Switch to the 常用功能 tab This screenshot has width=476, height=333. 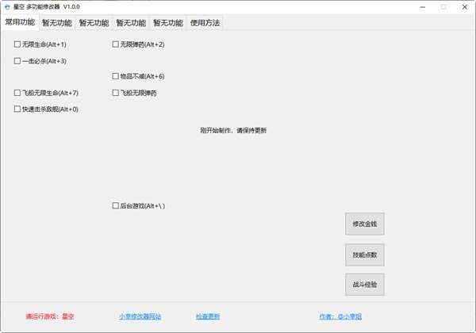[x=20, y=22]
